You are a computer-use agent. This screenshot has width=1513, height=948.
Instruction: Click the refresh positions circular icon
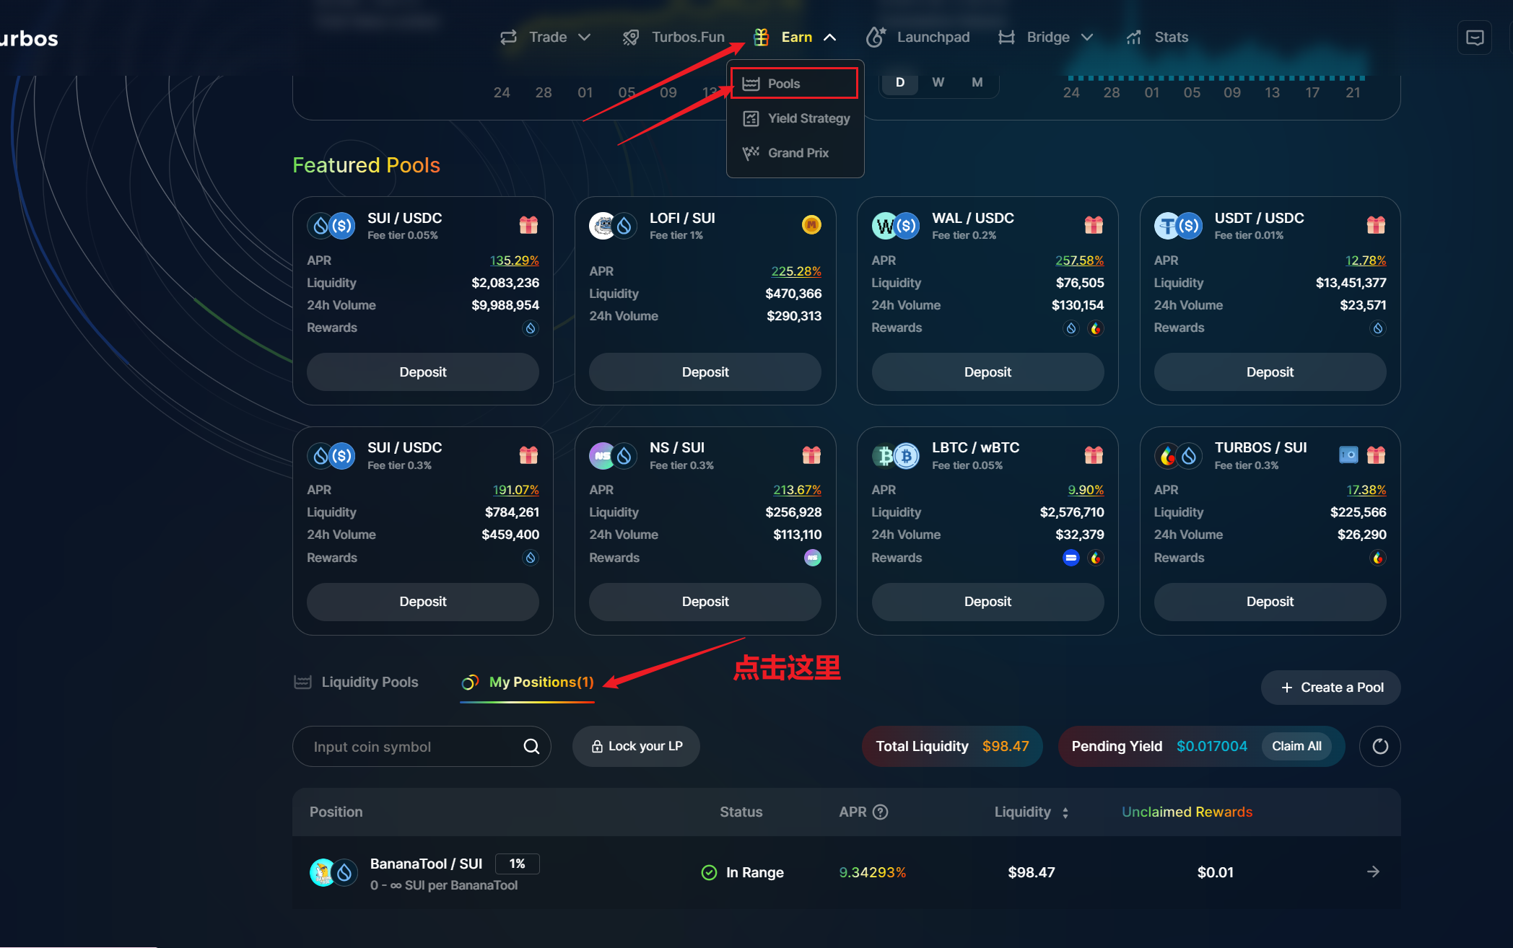1379,746
